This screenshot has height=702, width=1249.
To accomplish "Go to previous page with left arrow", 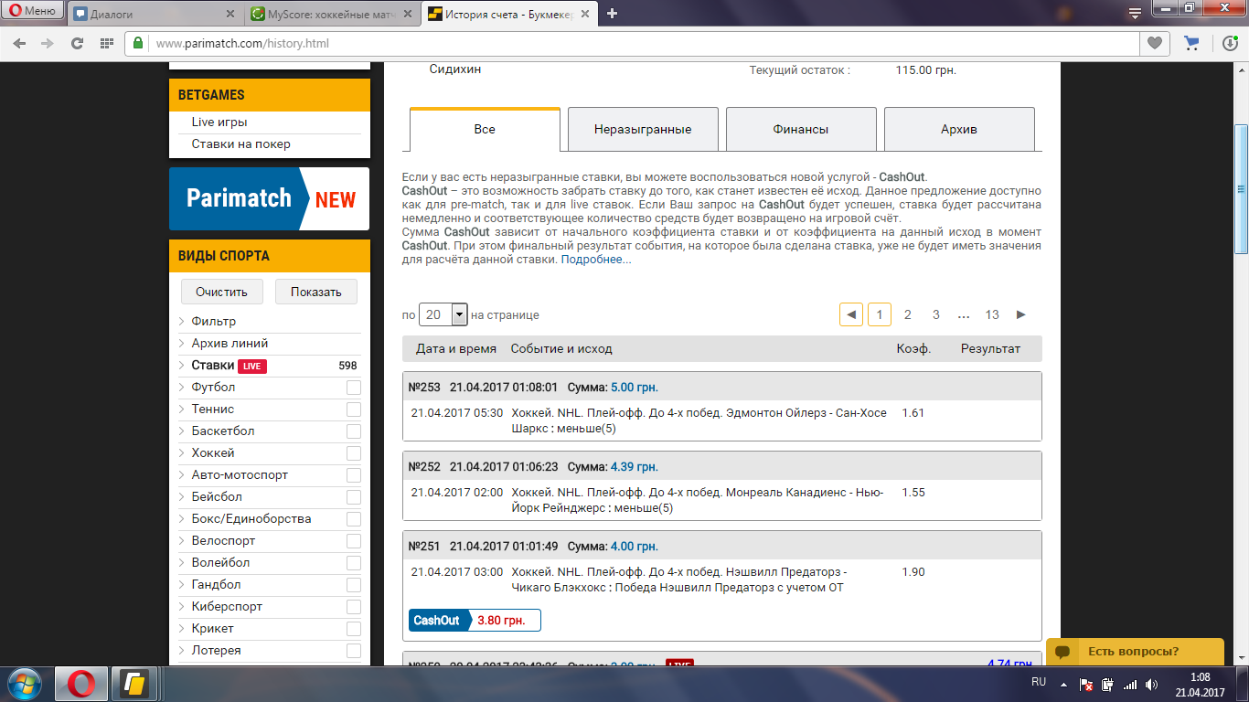I will (850, 314).
